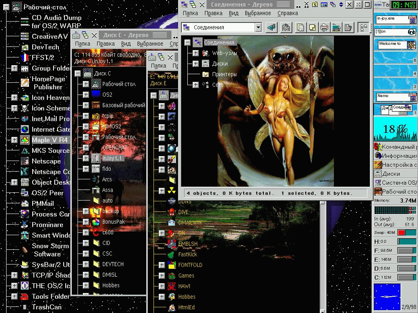Click the Диск E window vertical scrollbar
Screen dimensions: 418x313
point(322,257)
